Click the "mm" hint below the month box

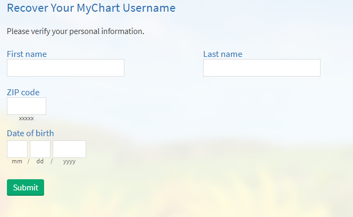(17, 161)
